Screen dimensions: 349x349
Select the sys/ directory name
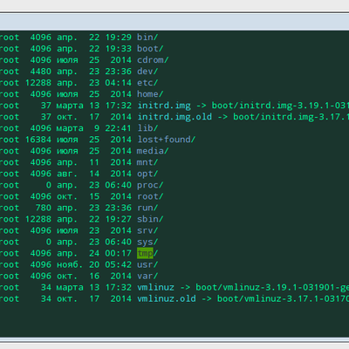click(x=147, y=242)
